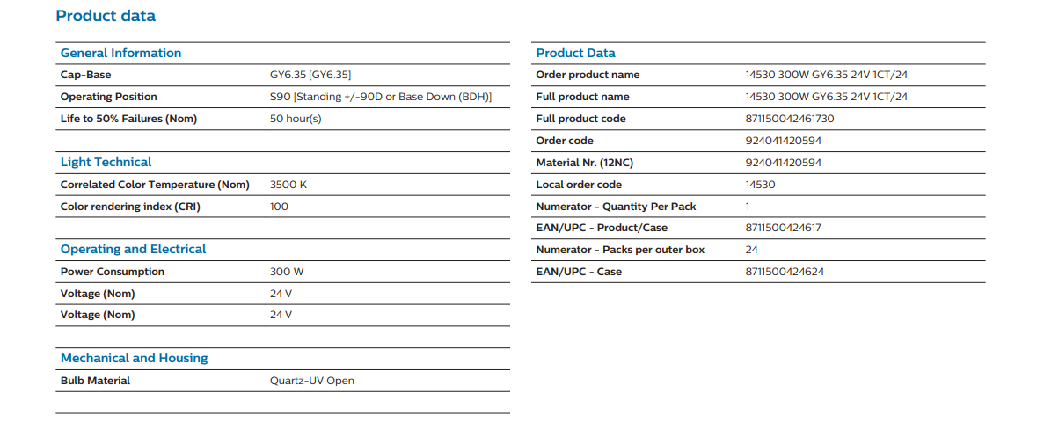Select the Cap-Base value GY6.35
The height and width of the screenshot is (422, 1044).
coord(310,75)
